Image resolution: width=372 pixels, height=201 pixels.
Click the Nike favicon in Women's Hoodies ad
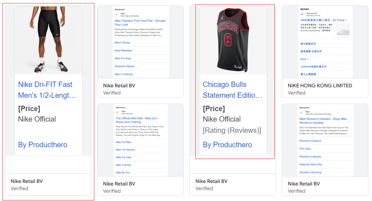pyautogui.click(x=302, y=113)
